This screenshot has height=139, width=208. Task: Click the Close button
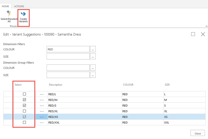click(x=197, y=133)
